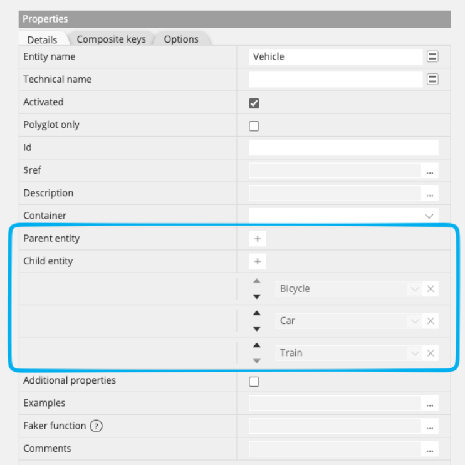The width and height of the screenshot is (465, 465).
Task: Open the Faker function editor ellipsis
Action: [x=430, y=426]
